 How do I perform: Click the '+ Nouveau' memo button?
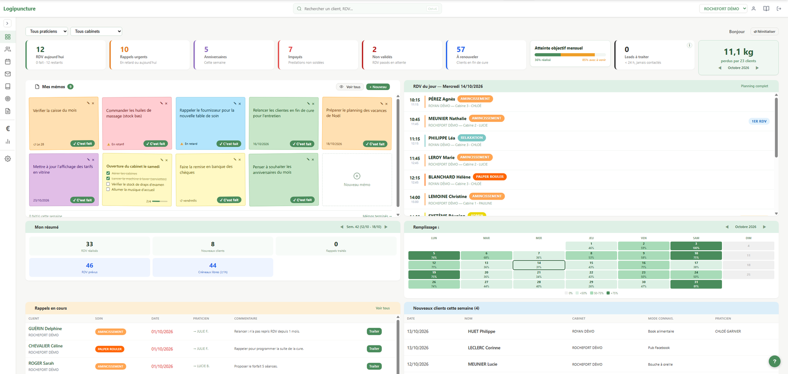tap(378, 86)
